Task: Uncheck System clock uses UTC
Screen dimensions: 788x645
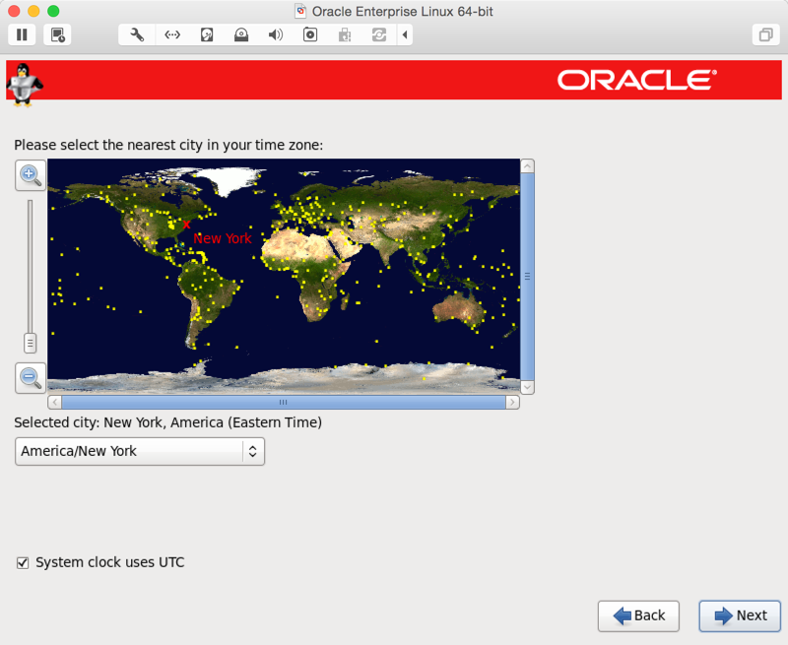Action: coord(23,562)
